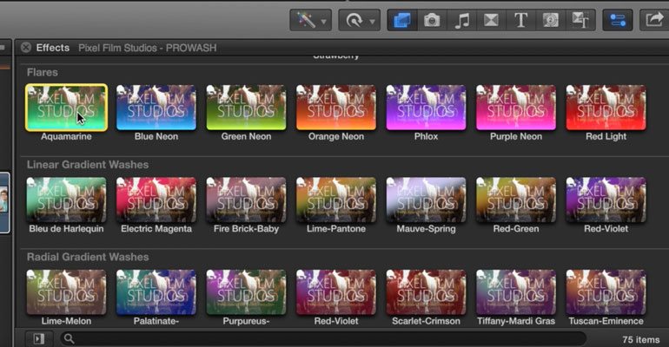Click the magnifier icon in search field

(x=70, y=339)
